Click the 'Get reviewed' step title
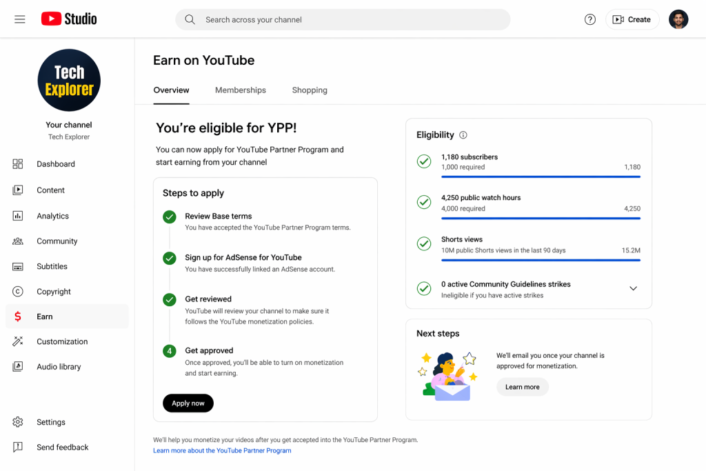This screenshot has height=471, width=706. pyautogui.click(x=208, y=299)
